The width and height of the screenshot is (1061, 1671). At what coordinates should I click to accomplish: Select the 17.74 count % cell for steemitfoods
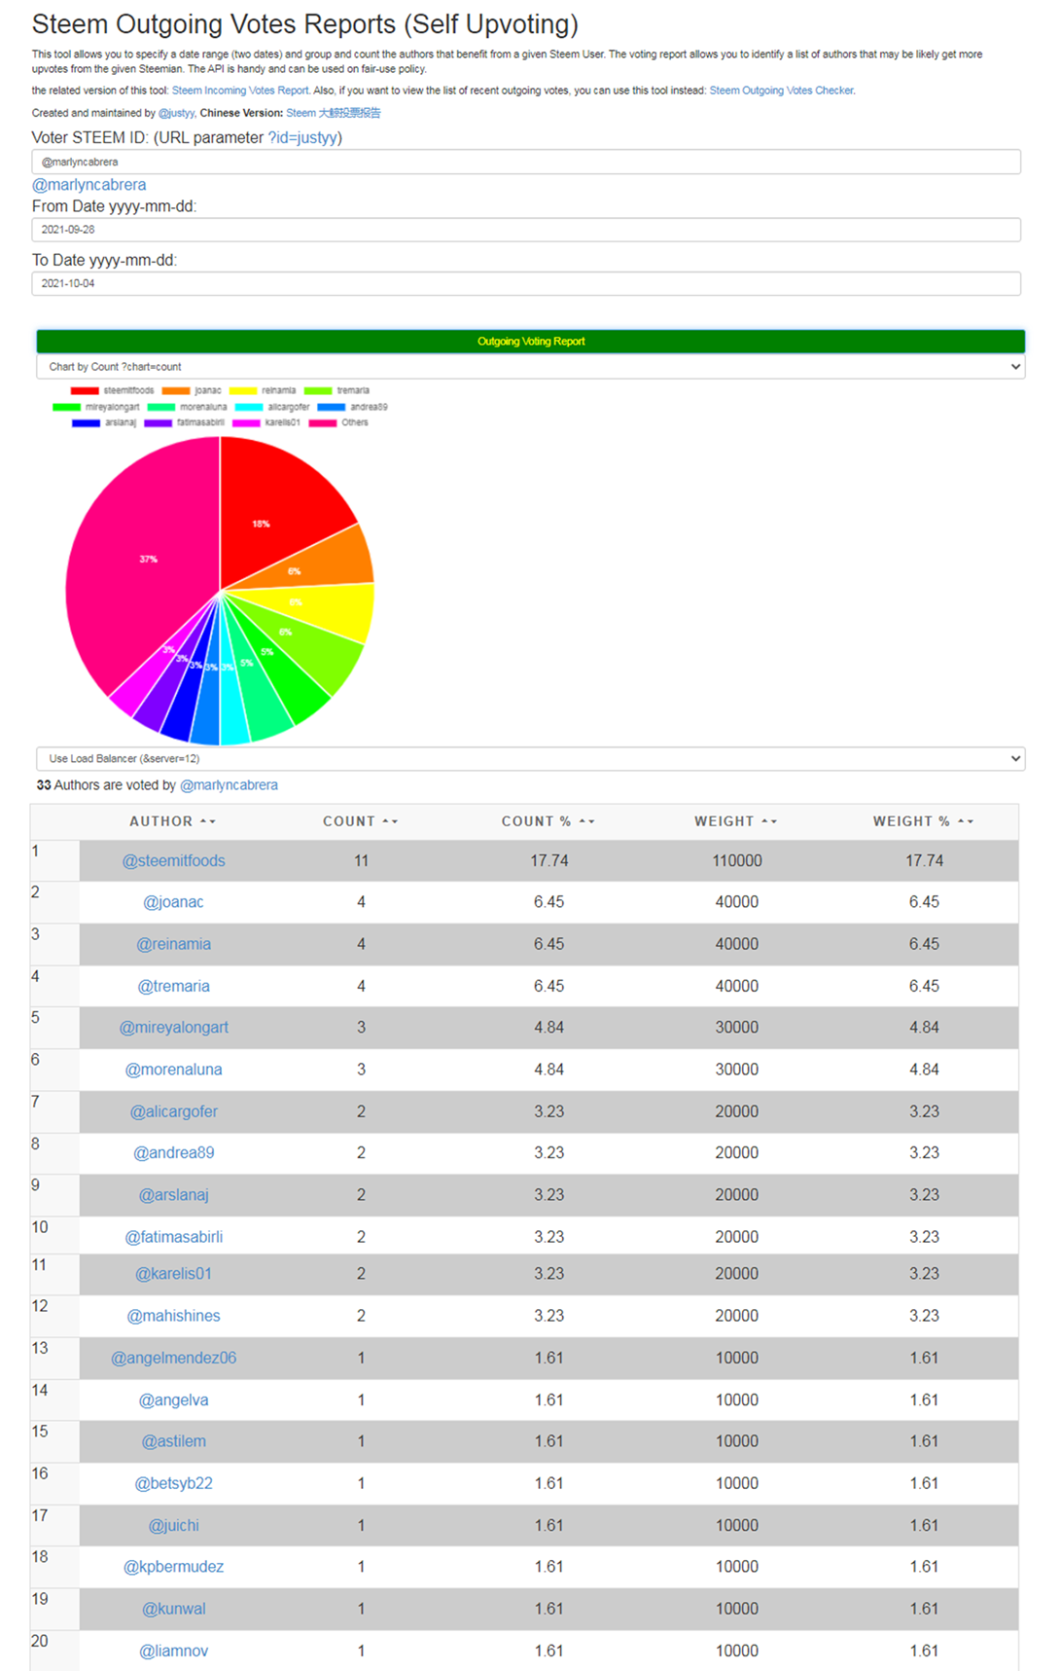click(x=548, y=860)
